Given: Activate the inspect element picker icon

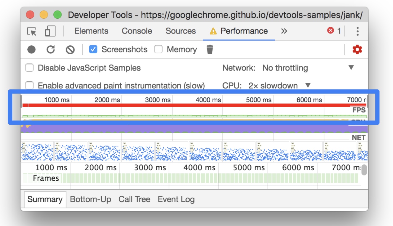Looking at the screenshot, I should [32, 31].
